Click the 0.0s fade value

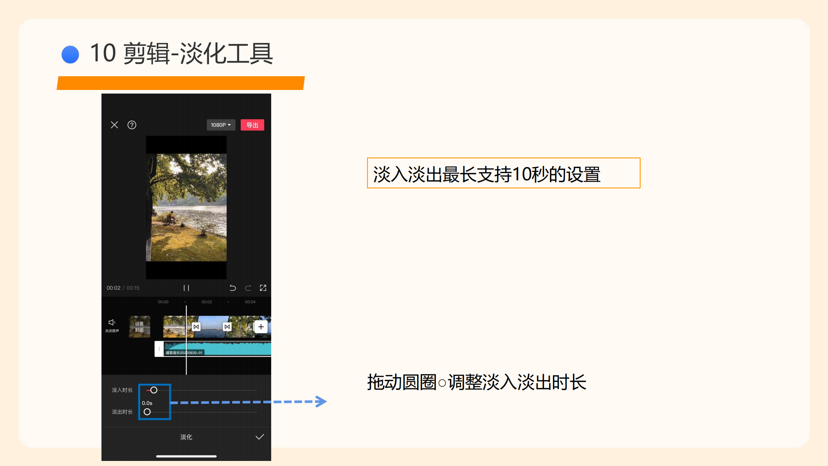147,403
